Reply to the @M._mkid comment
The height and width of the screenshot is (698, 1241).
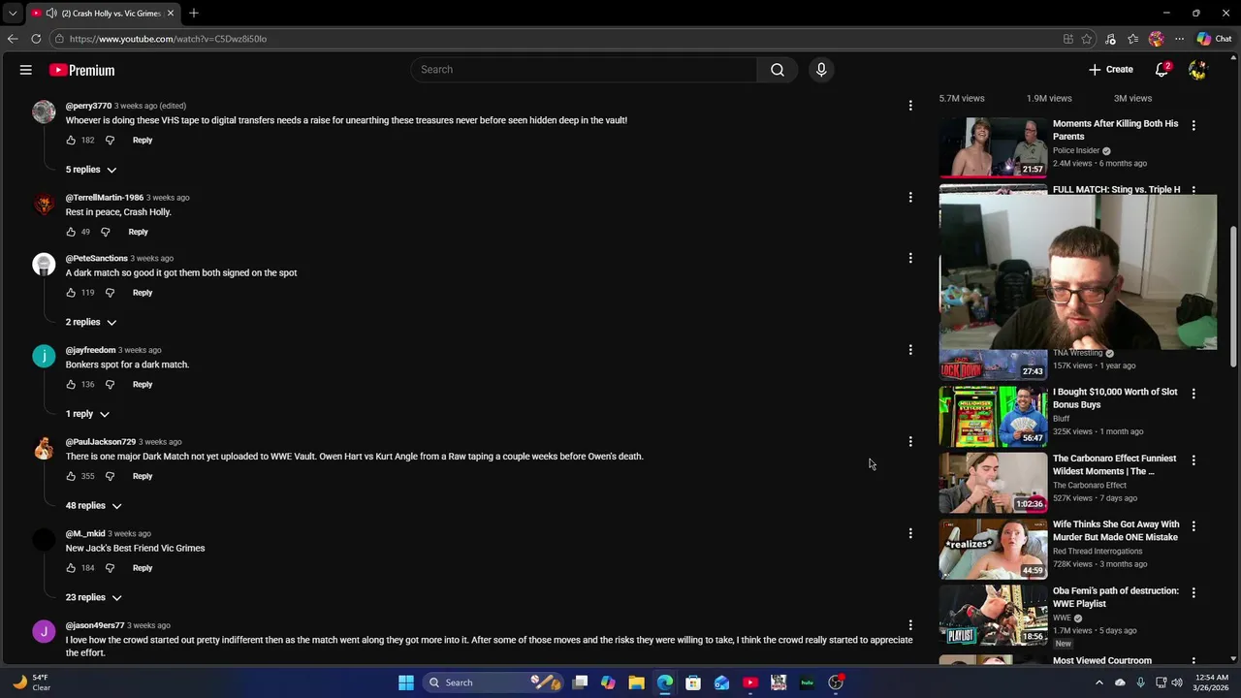click(143, 568)
